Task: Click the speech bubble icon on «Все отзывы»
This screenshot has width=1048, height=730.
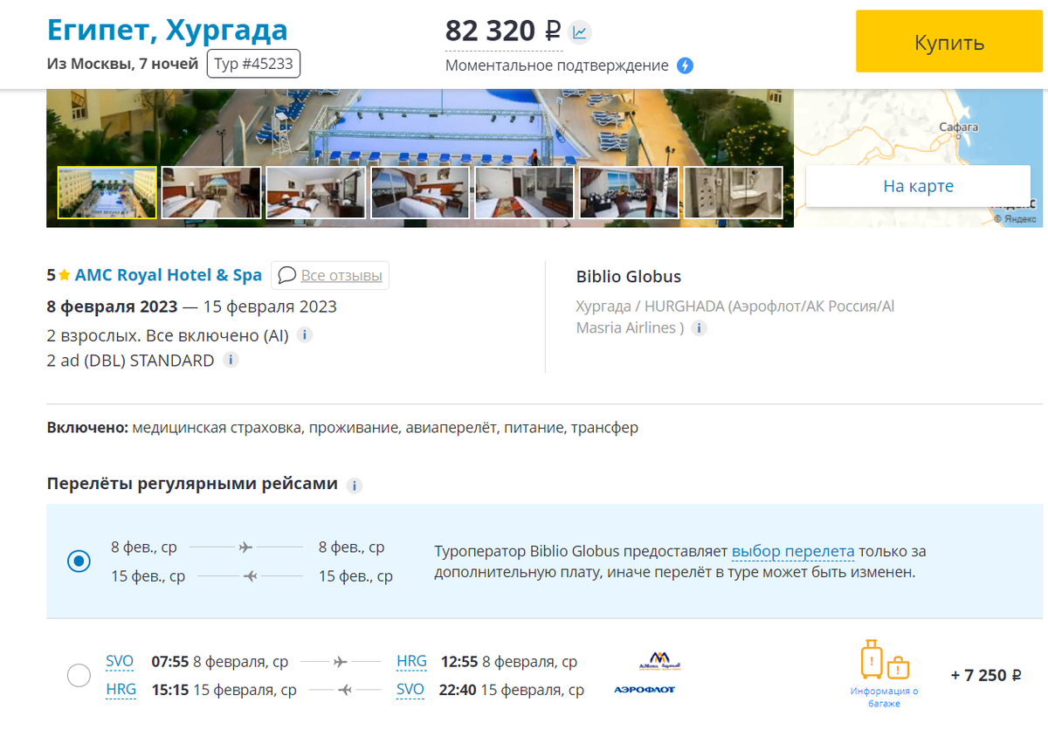Action: [x=286, y=275]
